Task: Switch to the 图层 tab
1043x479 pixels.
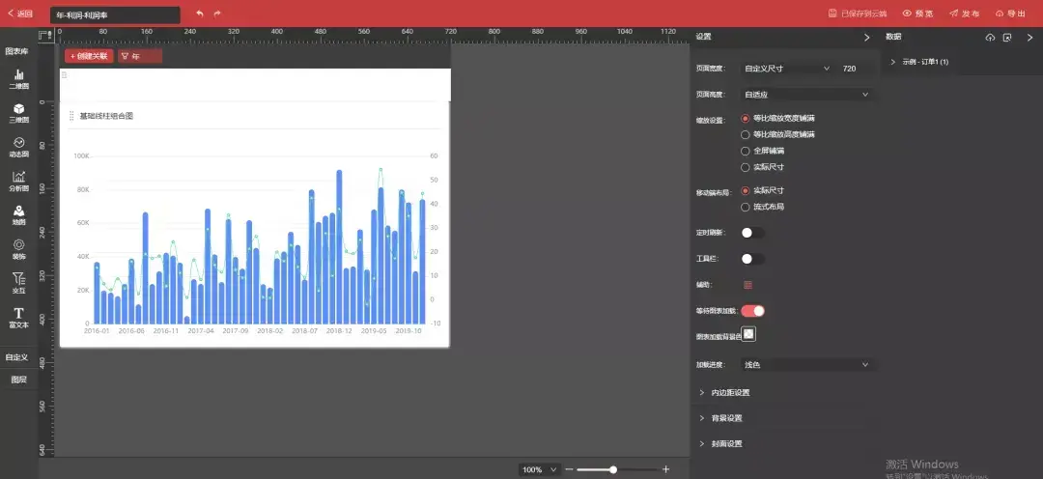Action: click(x=18, y=380)
